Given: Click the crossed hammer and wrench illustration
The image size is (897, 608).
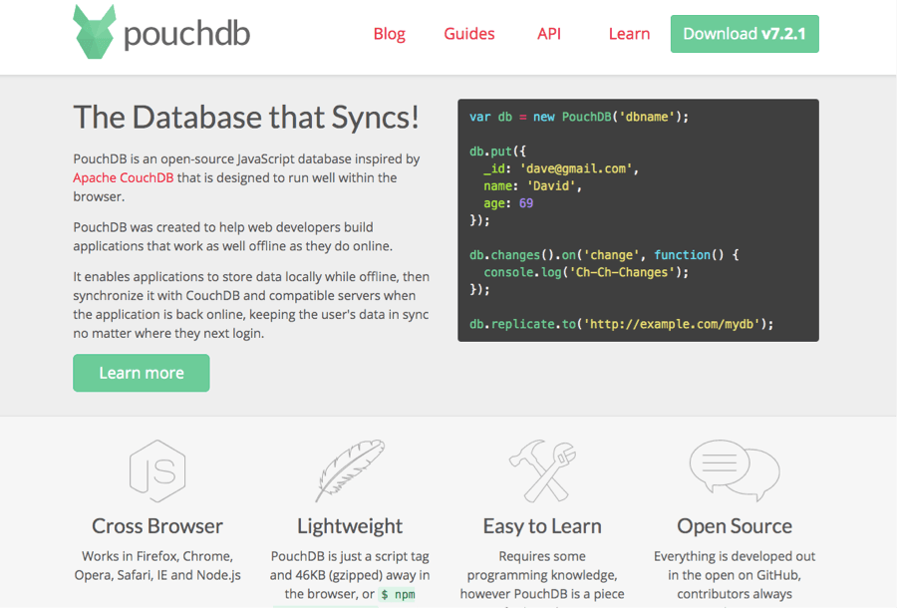Looking at the screenshot, I should [x=541, y=470].
